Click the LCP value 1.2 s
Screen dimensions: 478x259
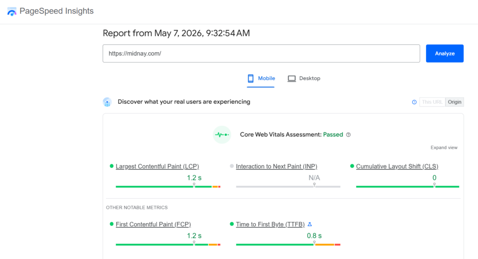194,178
